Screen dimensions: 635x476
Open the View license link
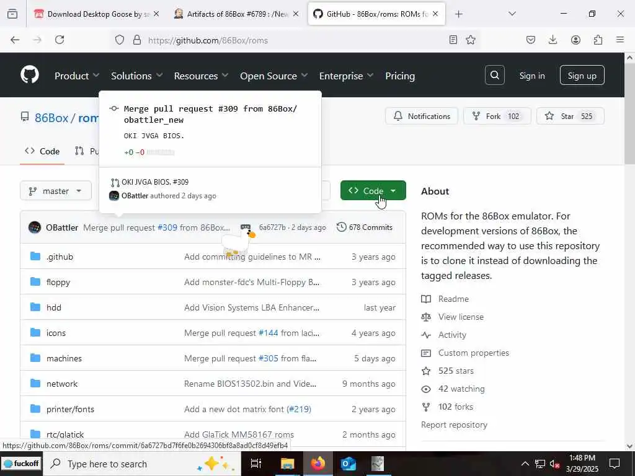click(461, 317)
